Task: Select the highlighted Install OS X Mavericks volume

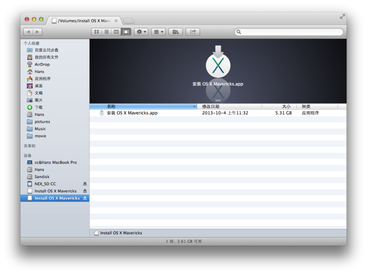Action: [55, 198]
